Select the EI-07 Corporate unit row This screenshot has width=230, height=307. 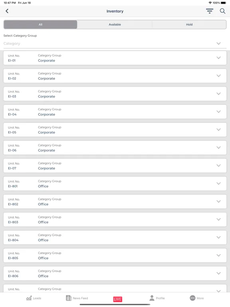tap(115, 165)
